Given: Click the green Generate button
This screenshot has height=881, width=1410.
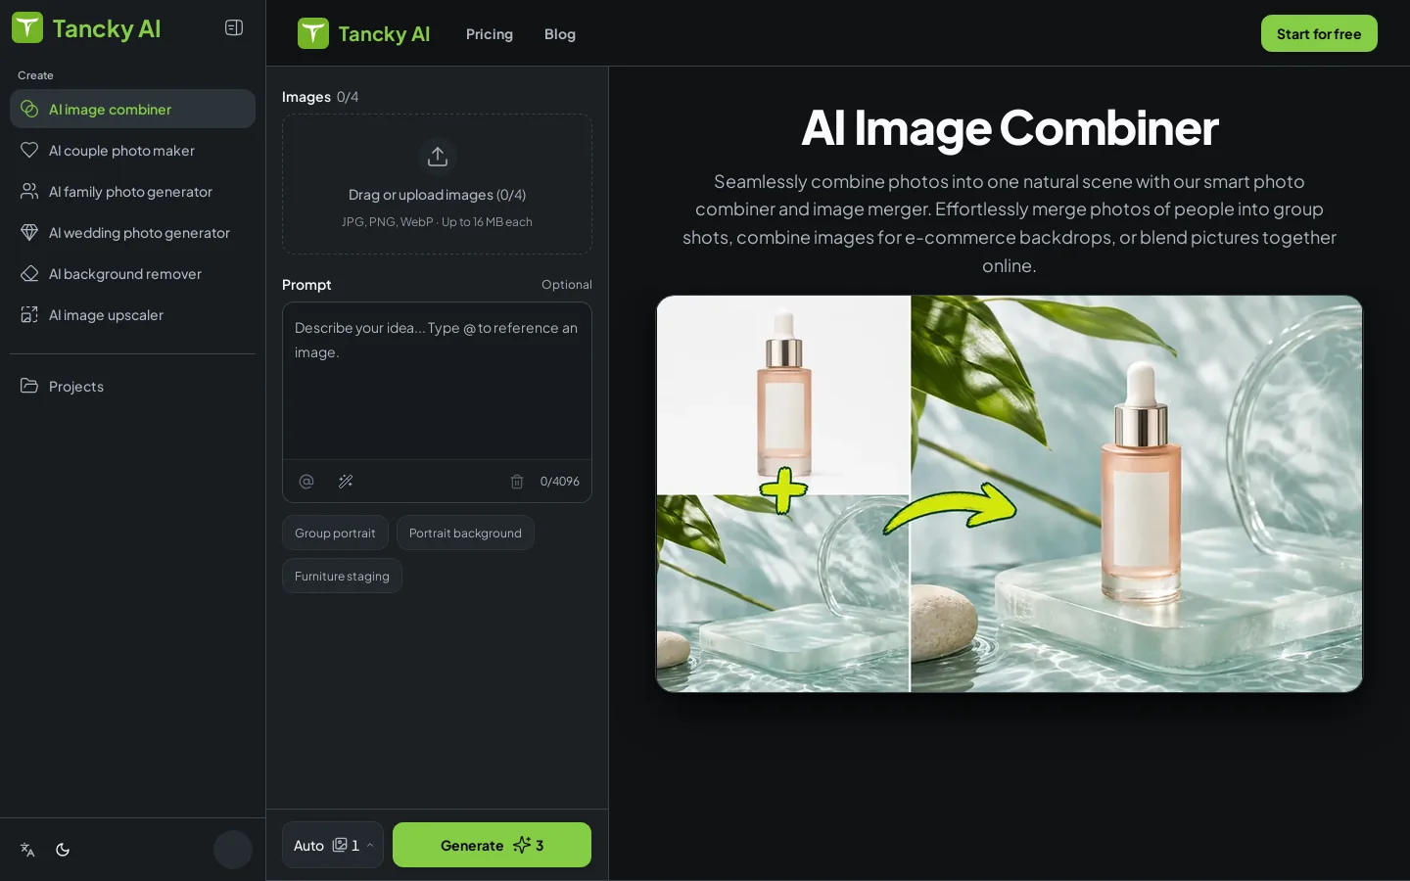Looking at the screenshot, I should point(492,845).
